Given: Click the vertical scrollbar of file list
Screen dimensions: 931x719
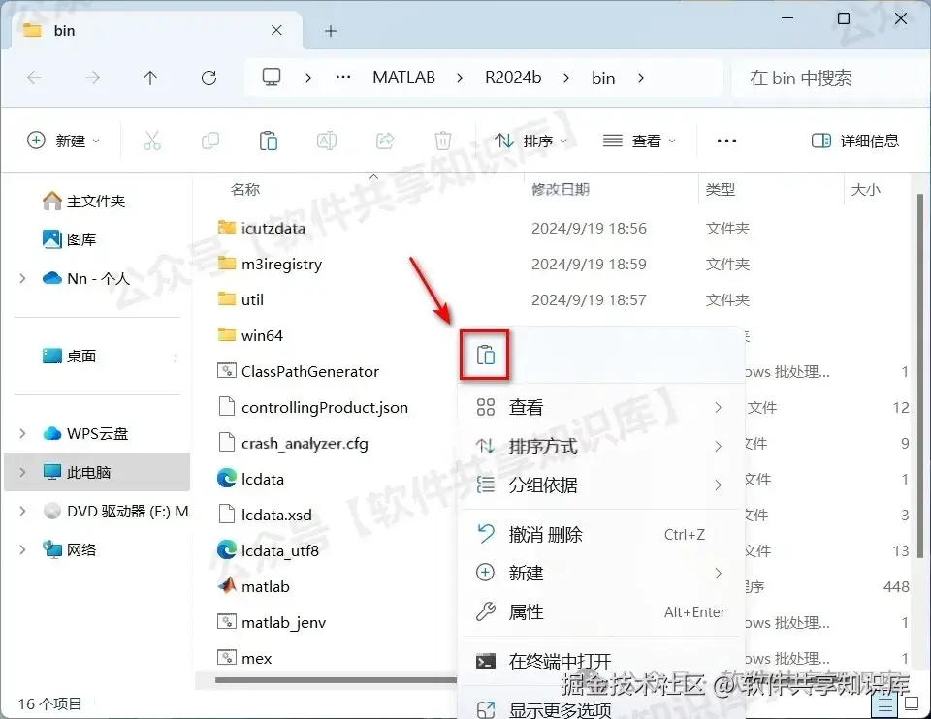Looking at the screenshot, I should click(x=919, y=375).
